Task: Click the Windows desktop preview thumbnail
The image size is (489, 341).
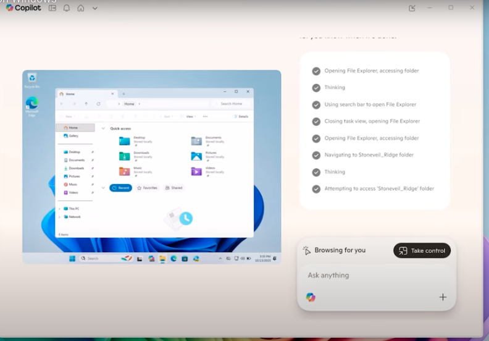Action: click(x=151, y=167)
